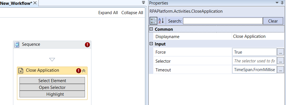
Task: Open expression editor for Force
Action: point(280,52)
